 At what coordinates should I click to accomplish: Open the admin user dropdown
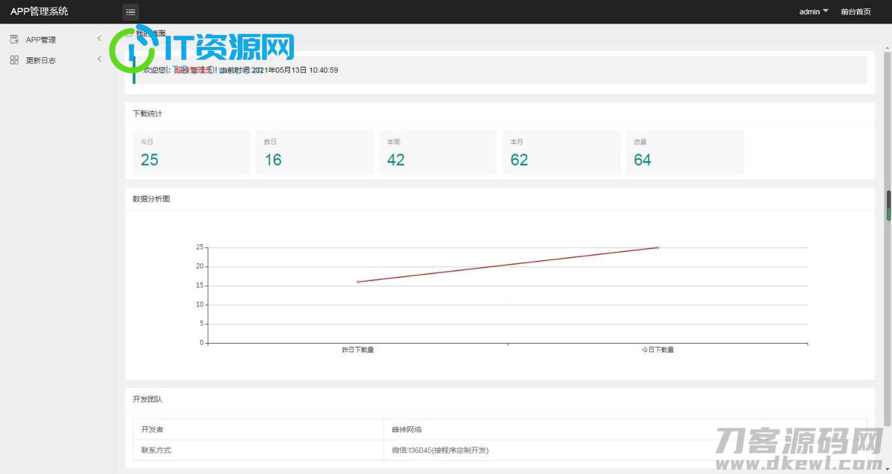point(814,11)
